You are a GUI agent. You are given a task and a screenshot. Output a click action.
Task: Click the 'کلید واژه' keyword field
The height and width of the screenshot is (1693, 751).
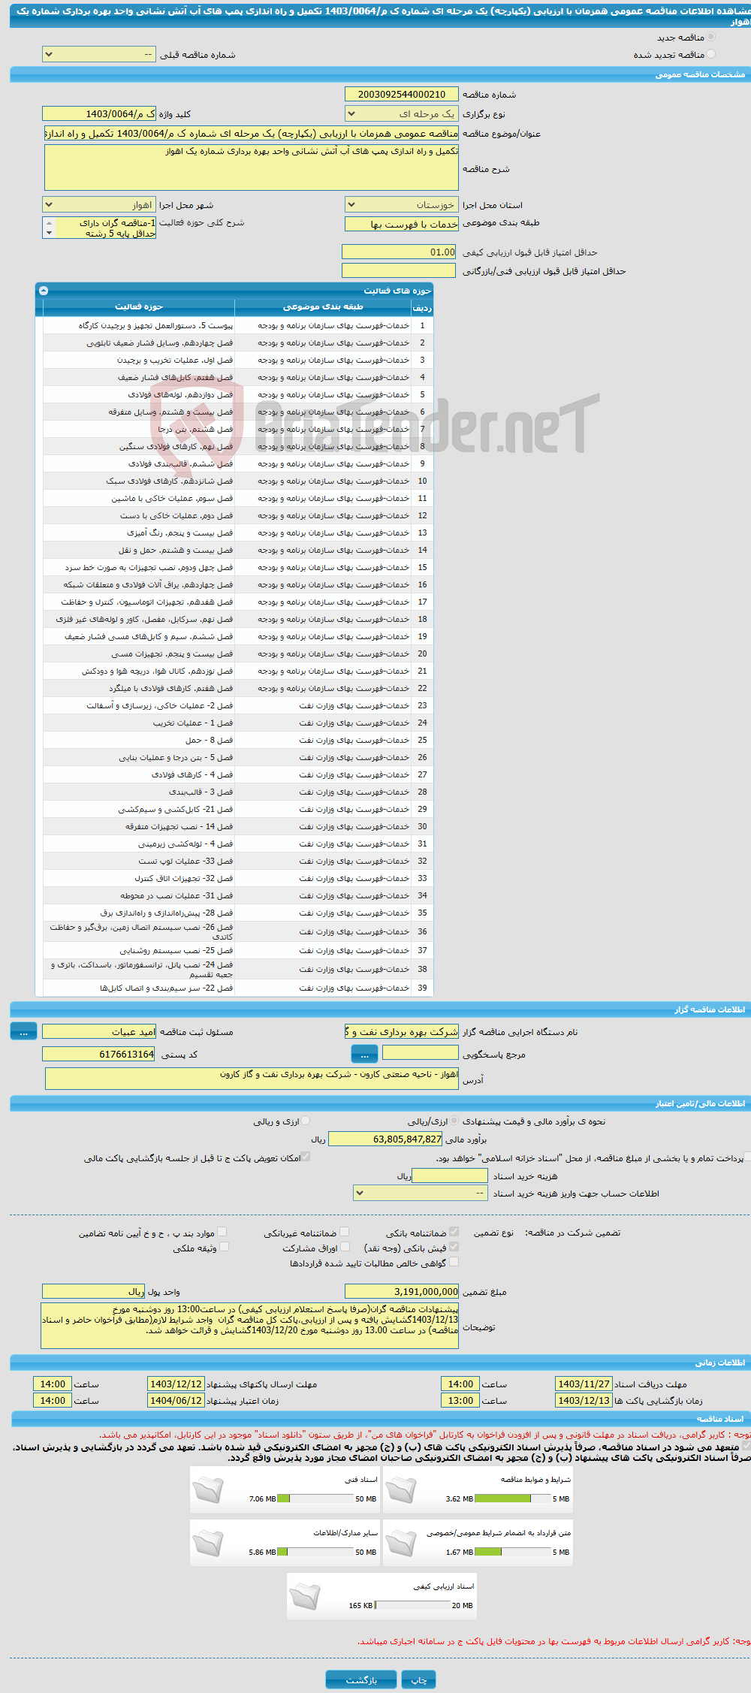(x=99, y=113)
